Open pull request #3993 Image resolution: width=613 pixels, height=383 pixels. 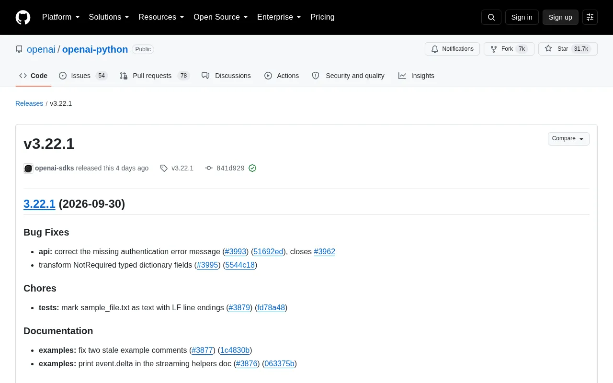pyautogui.click(x=236, y=251)
